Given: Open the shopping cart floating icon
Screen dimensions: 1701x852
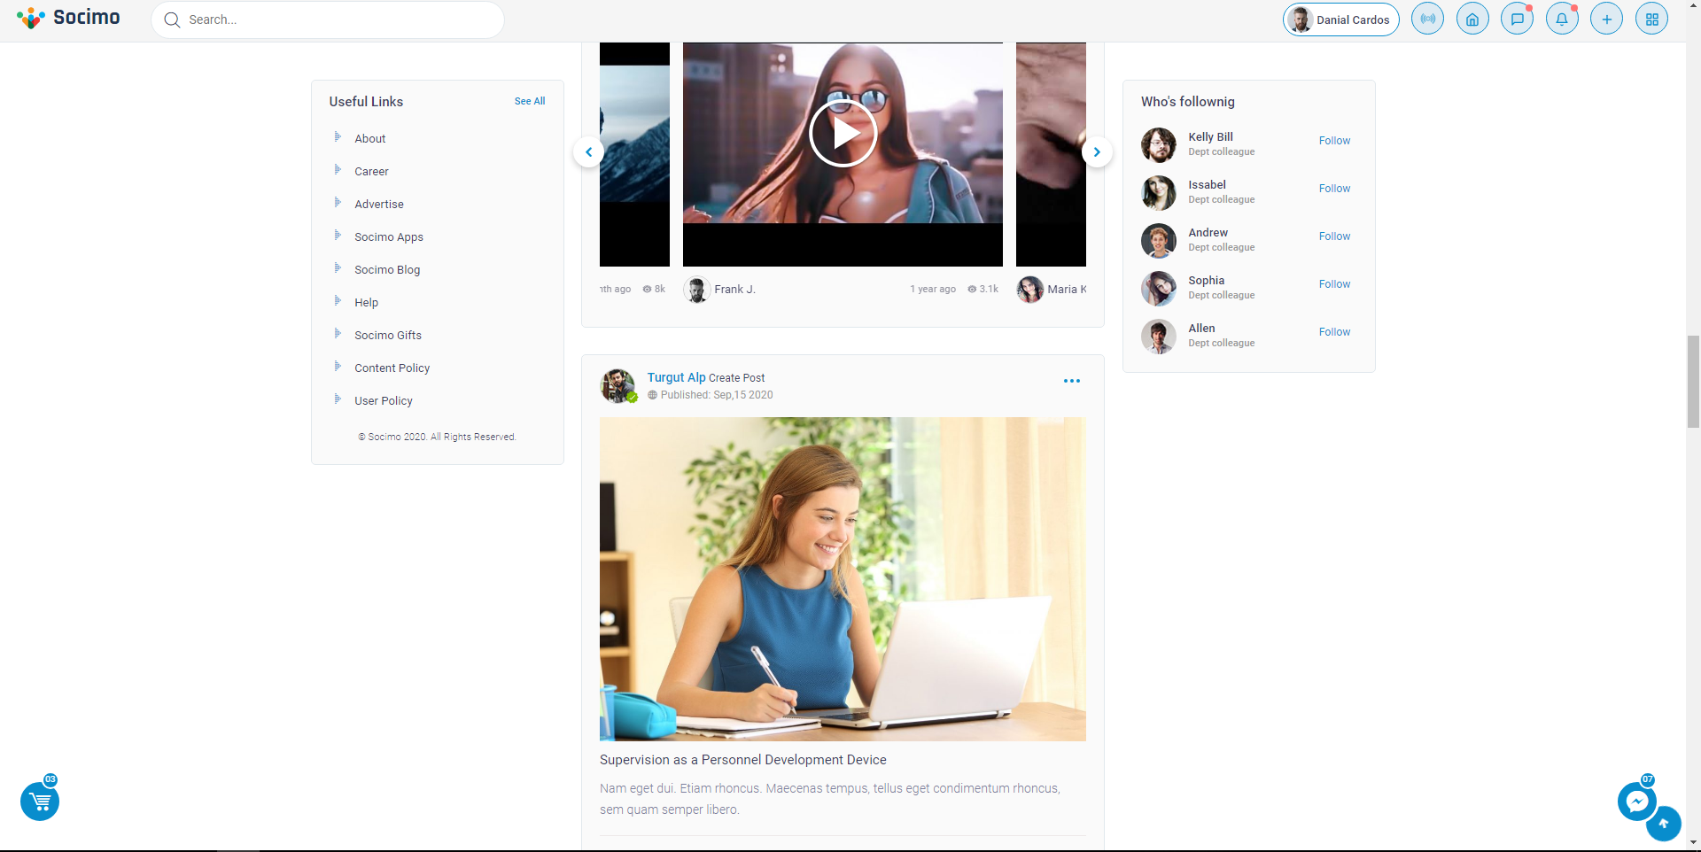Looking at the screenshot, I should pos(40,802).
